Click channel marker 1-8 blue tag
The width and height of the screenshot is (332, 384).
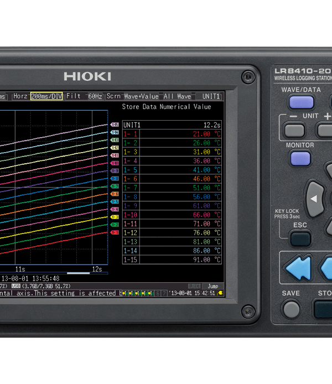(115, 179)
